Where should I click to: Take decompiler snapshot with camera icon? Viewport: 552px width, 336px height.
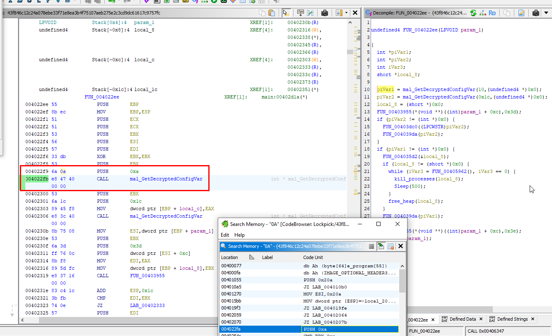535,13
